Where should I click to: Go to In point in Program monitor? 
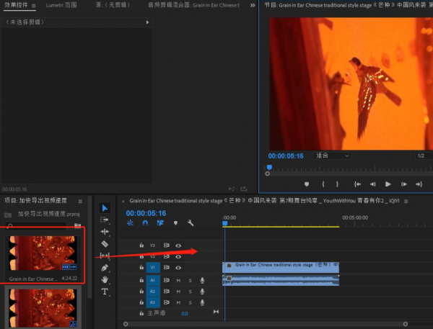pos(357,184)
